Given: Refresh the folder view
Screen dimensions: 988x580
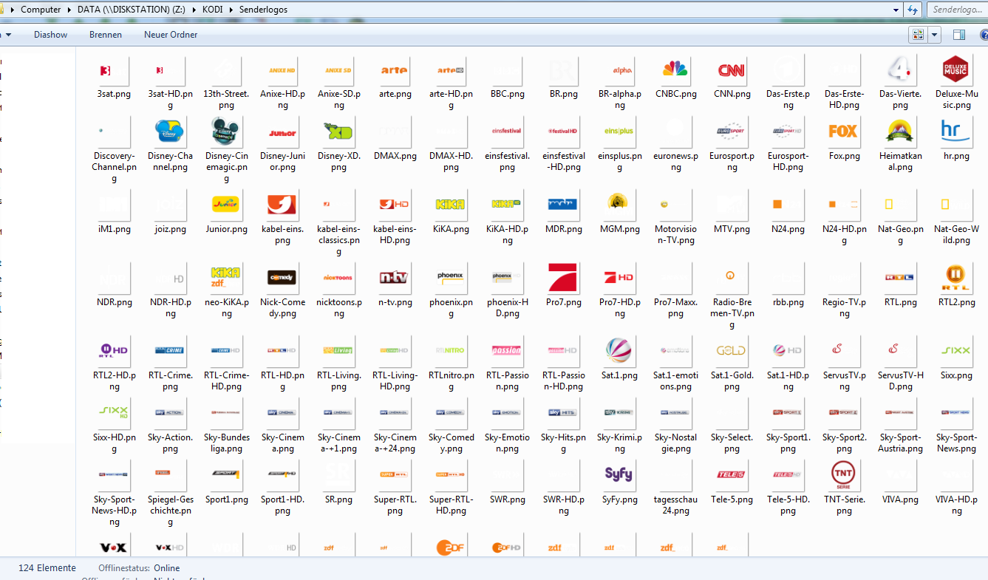Looking at the screenshot, I should [913, 10].
